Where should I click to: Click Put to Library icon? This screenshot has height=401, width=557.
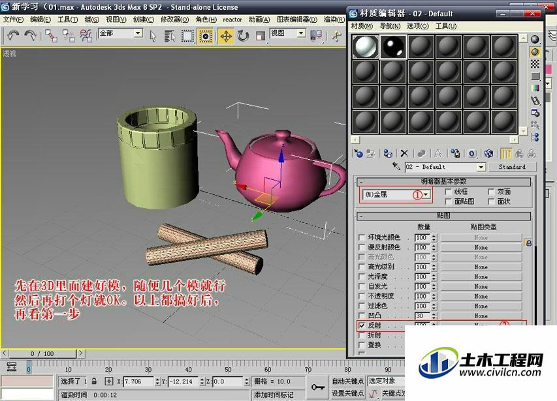[x=455, y=153]
